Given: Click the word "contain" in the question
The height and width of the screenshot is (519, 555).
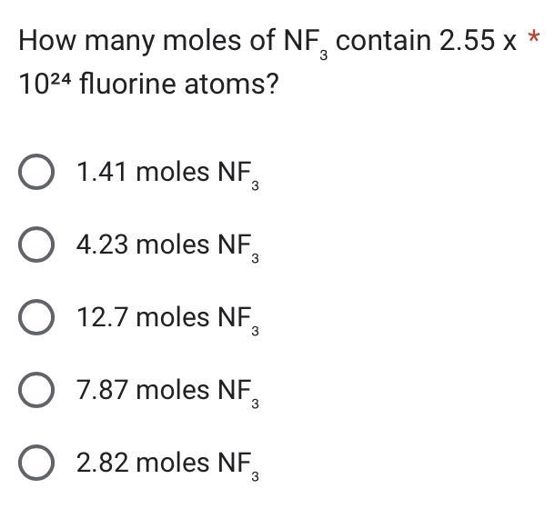Looking at the screenshot, I should click(x=382, y=42).
